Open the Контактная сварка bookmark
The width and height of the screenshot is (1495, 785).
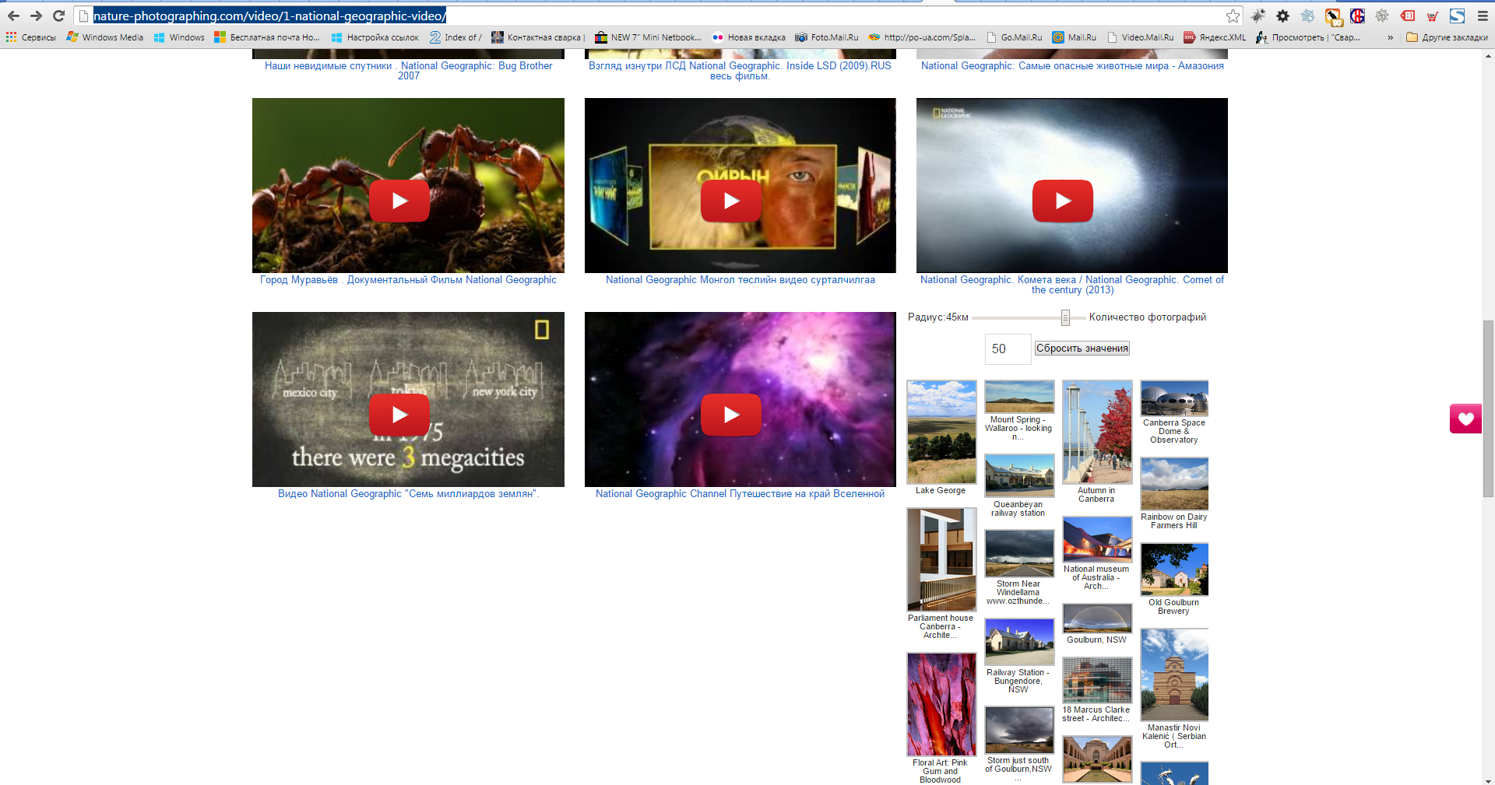[538, 37]
